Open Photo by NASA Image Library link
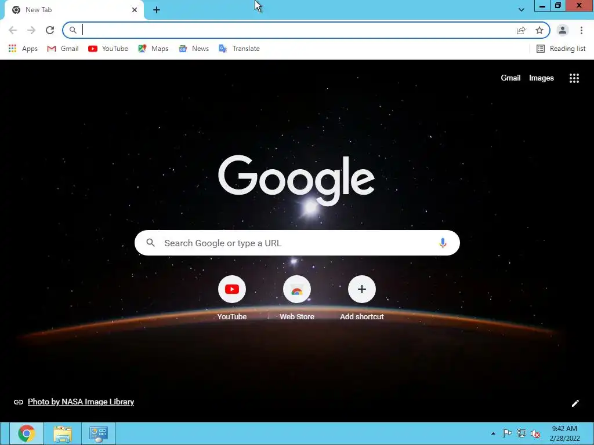Viewport: 594px width, 445px height. pos(81,402)
